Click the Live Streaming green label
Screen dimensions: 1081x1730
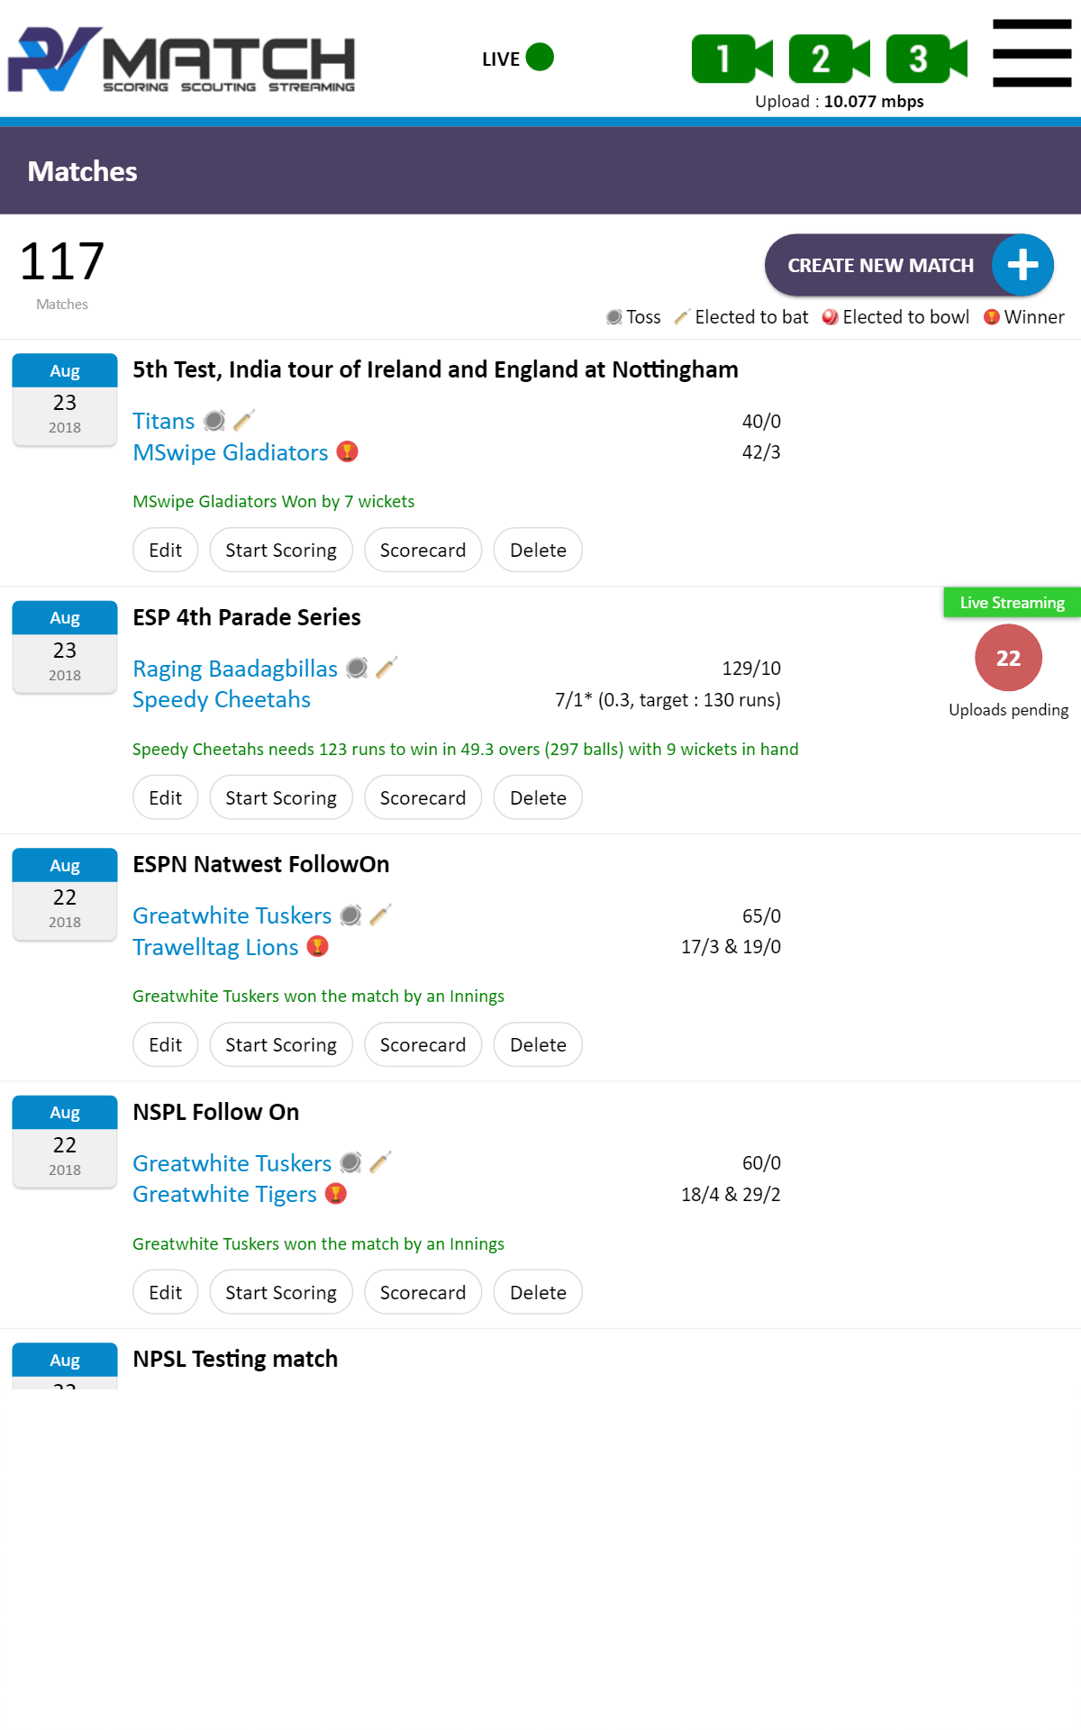pos(1012,603)
